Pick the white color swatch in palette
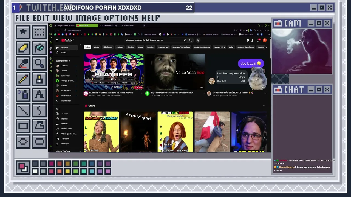 coord(35,172)
